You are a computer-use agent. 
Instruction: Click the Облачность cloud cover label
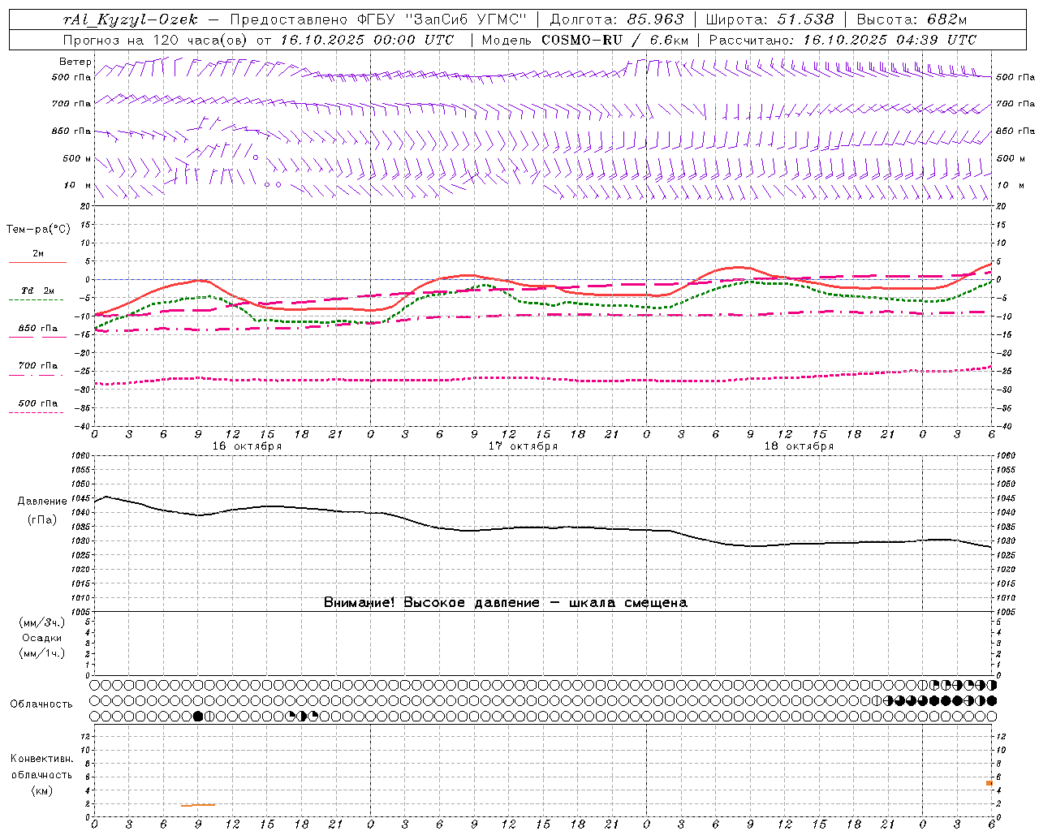point(41,704)
